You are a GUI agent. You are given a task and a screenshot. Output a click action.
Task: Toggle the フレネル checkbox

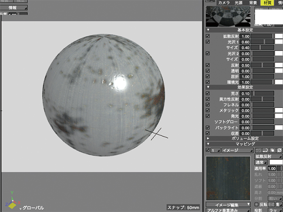[x=208, y=104]
